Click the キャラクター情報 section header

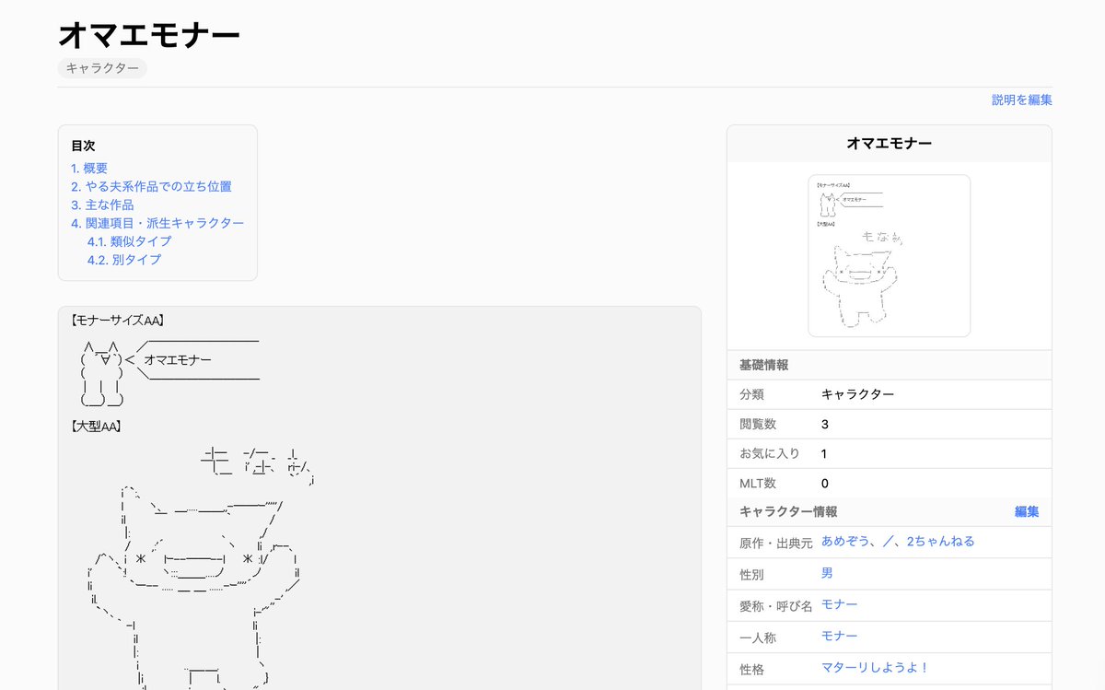788,511
